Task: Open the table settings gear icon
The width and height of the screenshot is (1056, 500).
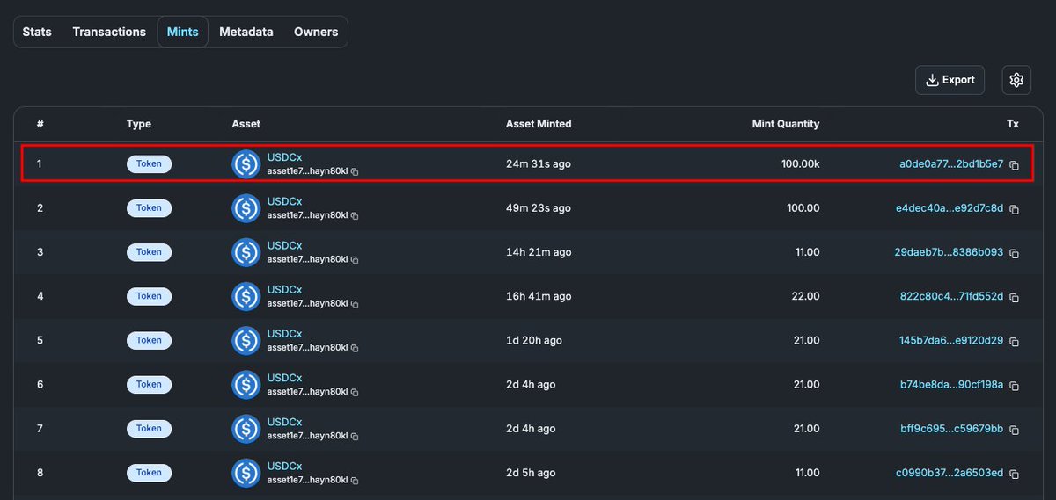Action: (1016, 80)
